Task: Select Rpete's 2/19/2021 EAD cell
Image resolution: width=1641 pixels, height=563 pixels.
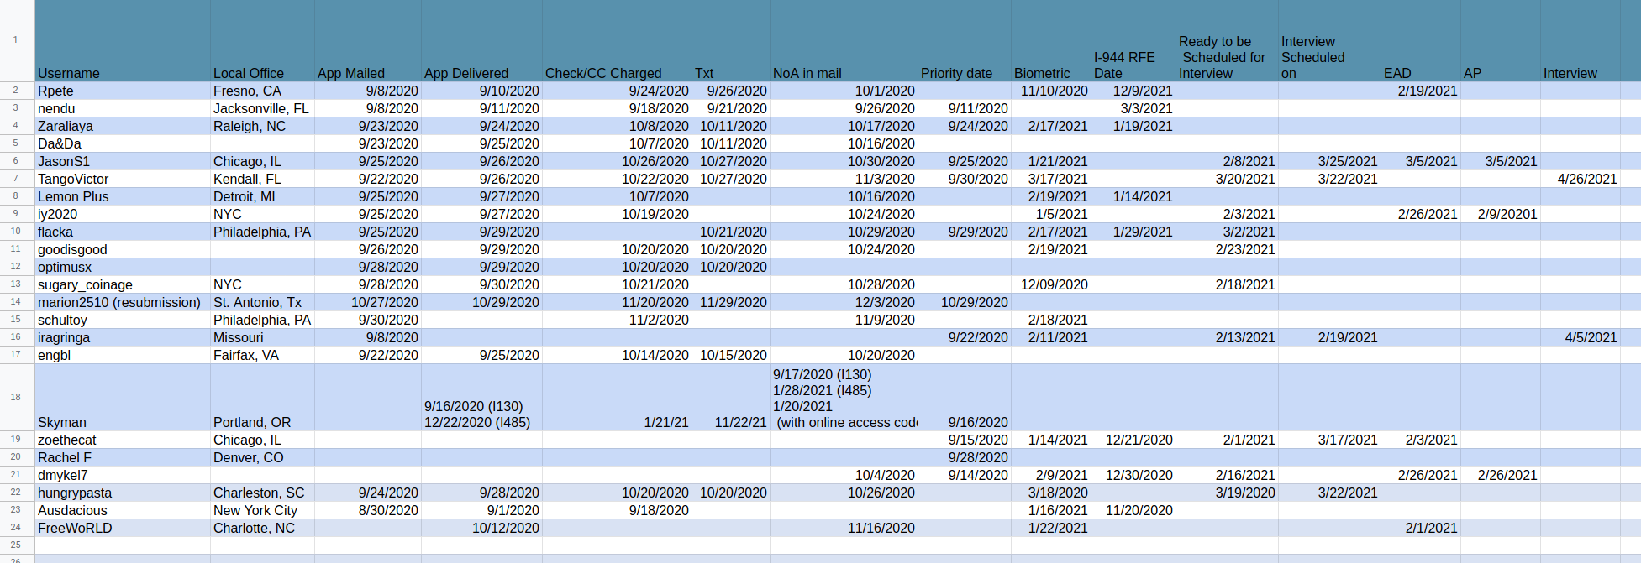Action: click(x=1421, y=91)
